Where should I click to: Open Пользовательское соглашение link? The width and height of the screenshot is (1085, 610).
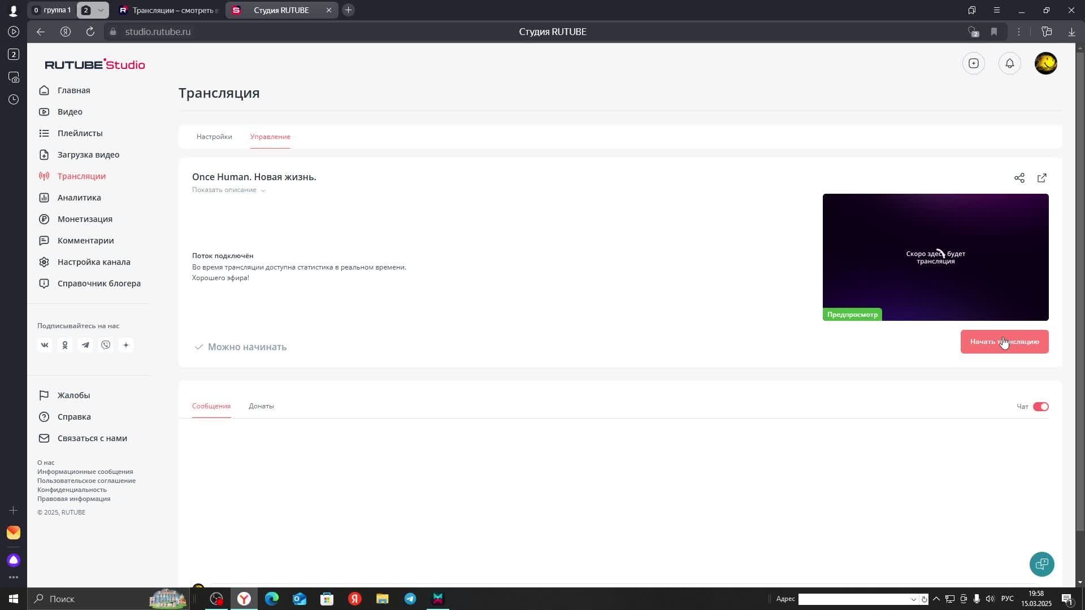point(86,481)
